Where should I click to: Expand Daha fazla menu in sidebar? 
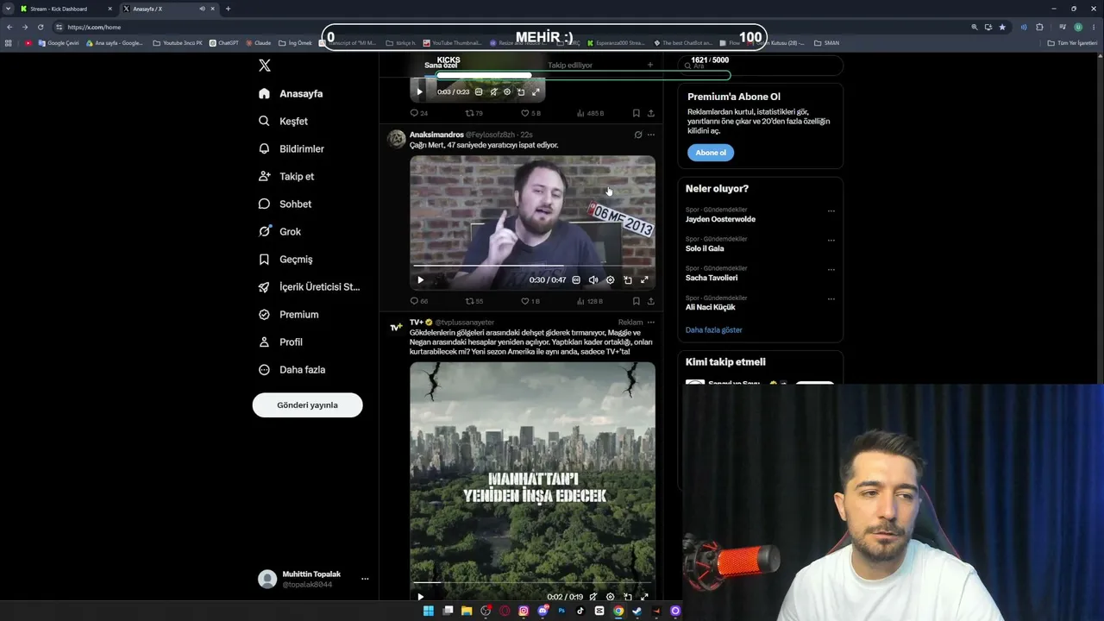click(x=292, y=369)
